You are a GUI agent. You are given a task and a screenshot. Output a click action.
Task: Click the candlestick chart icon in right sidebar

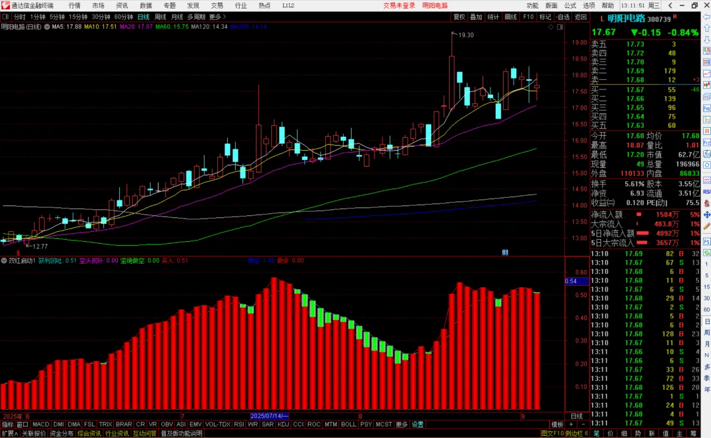tap(707, 85)
